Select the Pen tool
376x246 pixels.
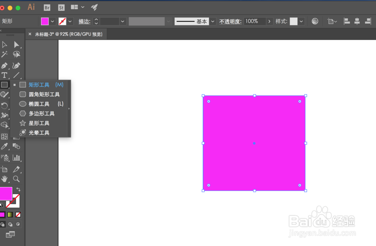point(4,66)
